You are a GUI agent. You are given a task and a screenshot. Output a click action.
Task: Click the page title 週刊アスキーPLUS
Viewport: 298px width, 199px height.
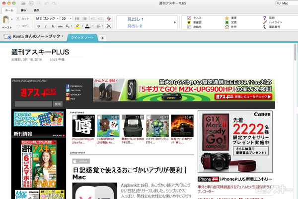(x=40, y=52)
